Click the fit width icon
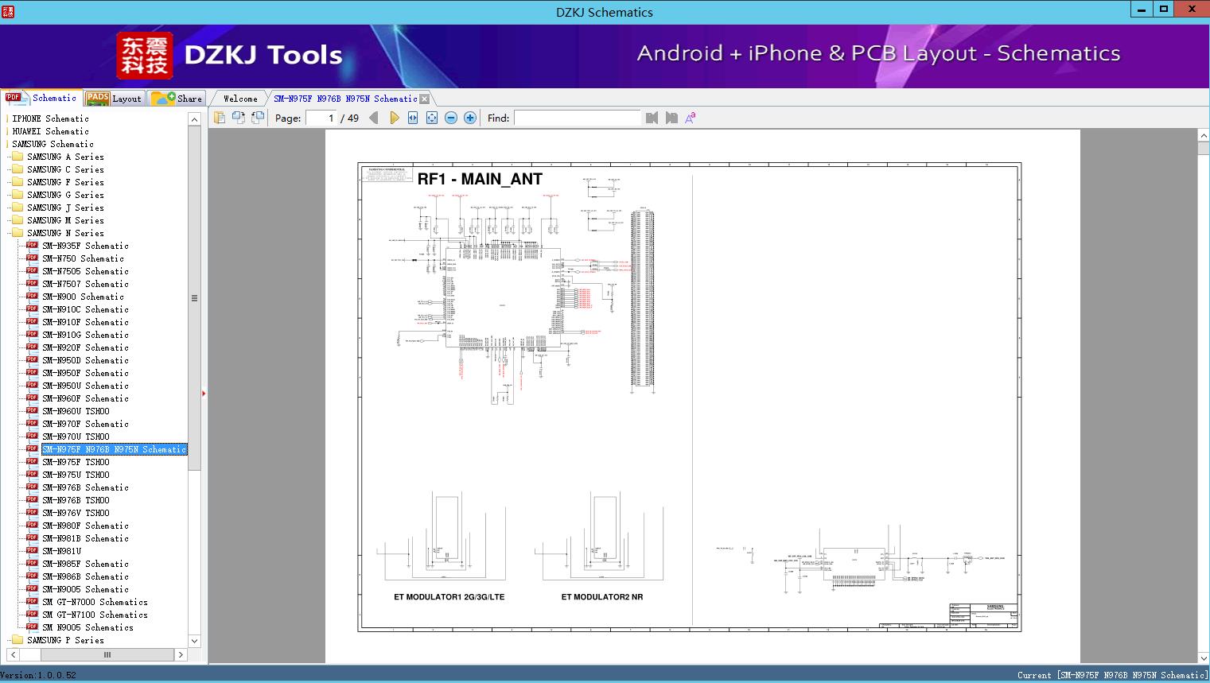Image resolution: width=1210 pixels, height=683 pixels. click(413, 118)
